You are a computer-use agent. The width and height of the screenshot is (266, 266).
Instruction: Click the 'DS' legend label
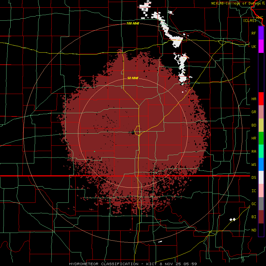(x=254, y=178)
